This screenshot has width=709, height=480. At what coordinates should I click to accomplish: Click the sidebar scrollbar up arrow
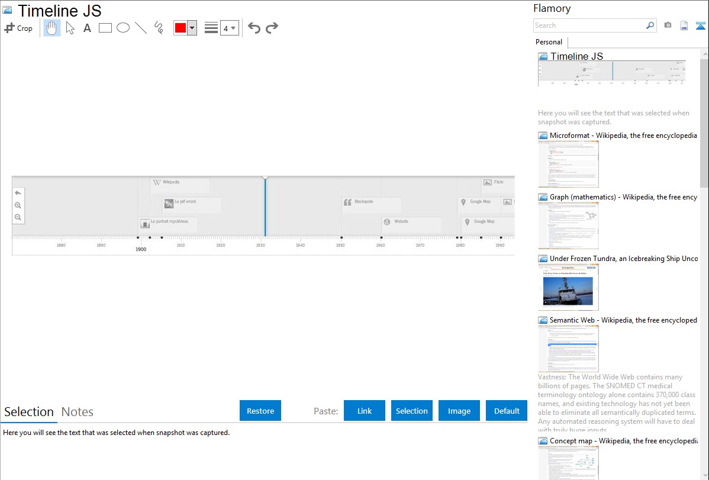[x=704, y=54]
